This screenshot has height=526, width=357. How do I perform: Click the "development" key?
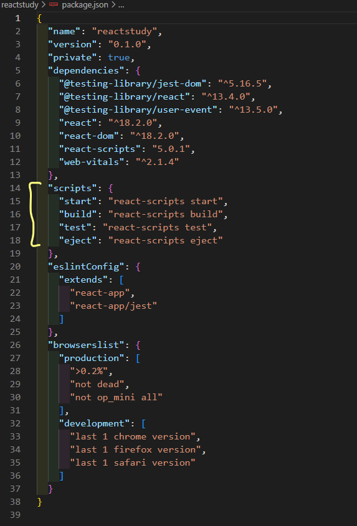pos(95,424)
